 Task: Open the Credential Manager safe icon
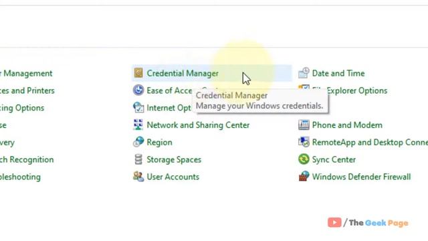pyautogui.click(x=138, y=73)
